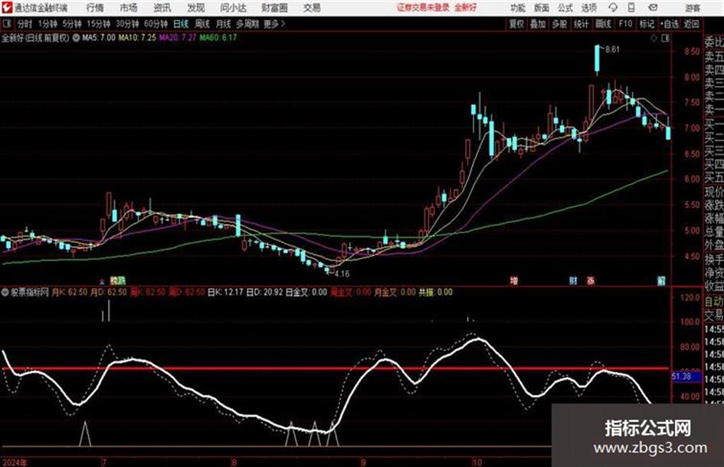Open the 交易 menu

tap(312, 8)
